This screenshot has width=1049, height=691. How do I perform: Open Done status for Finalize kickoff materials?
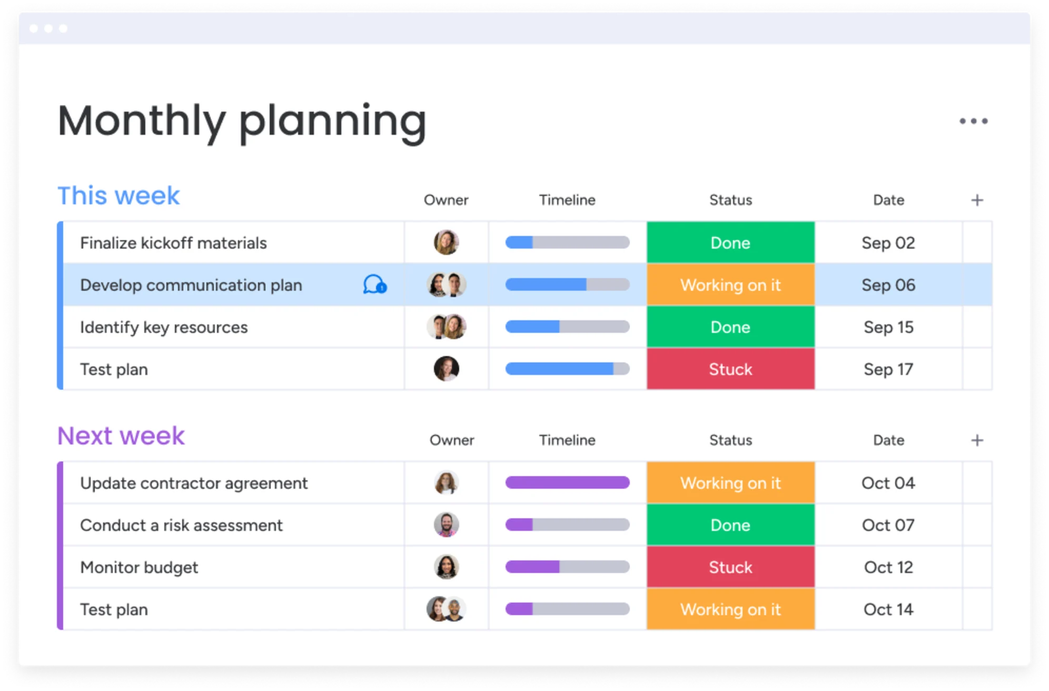click(730, 242)
